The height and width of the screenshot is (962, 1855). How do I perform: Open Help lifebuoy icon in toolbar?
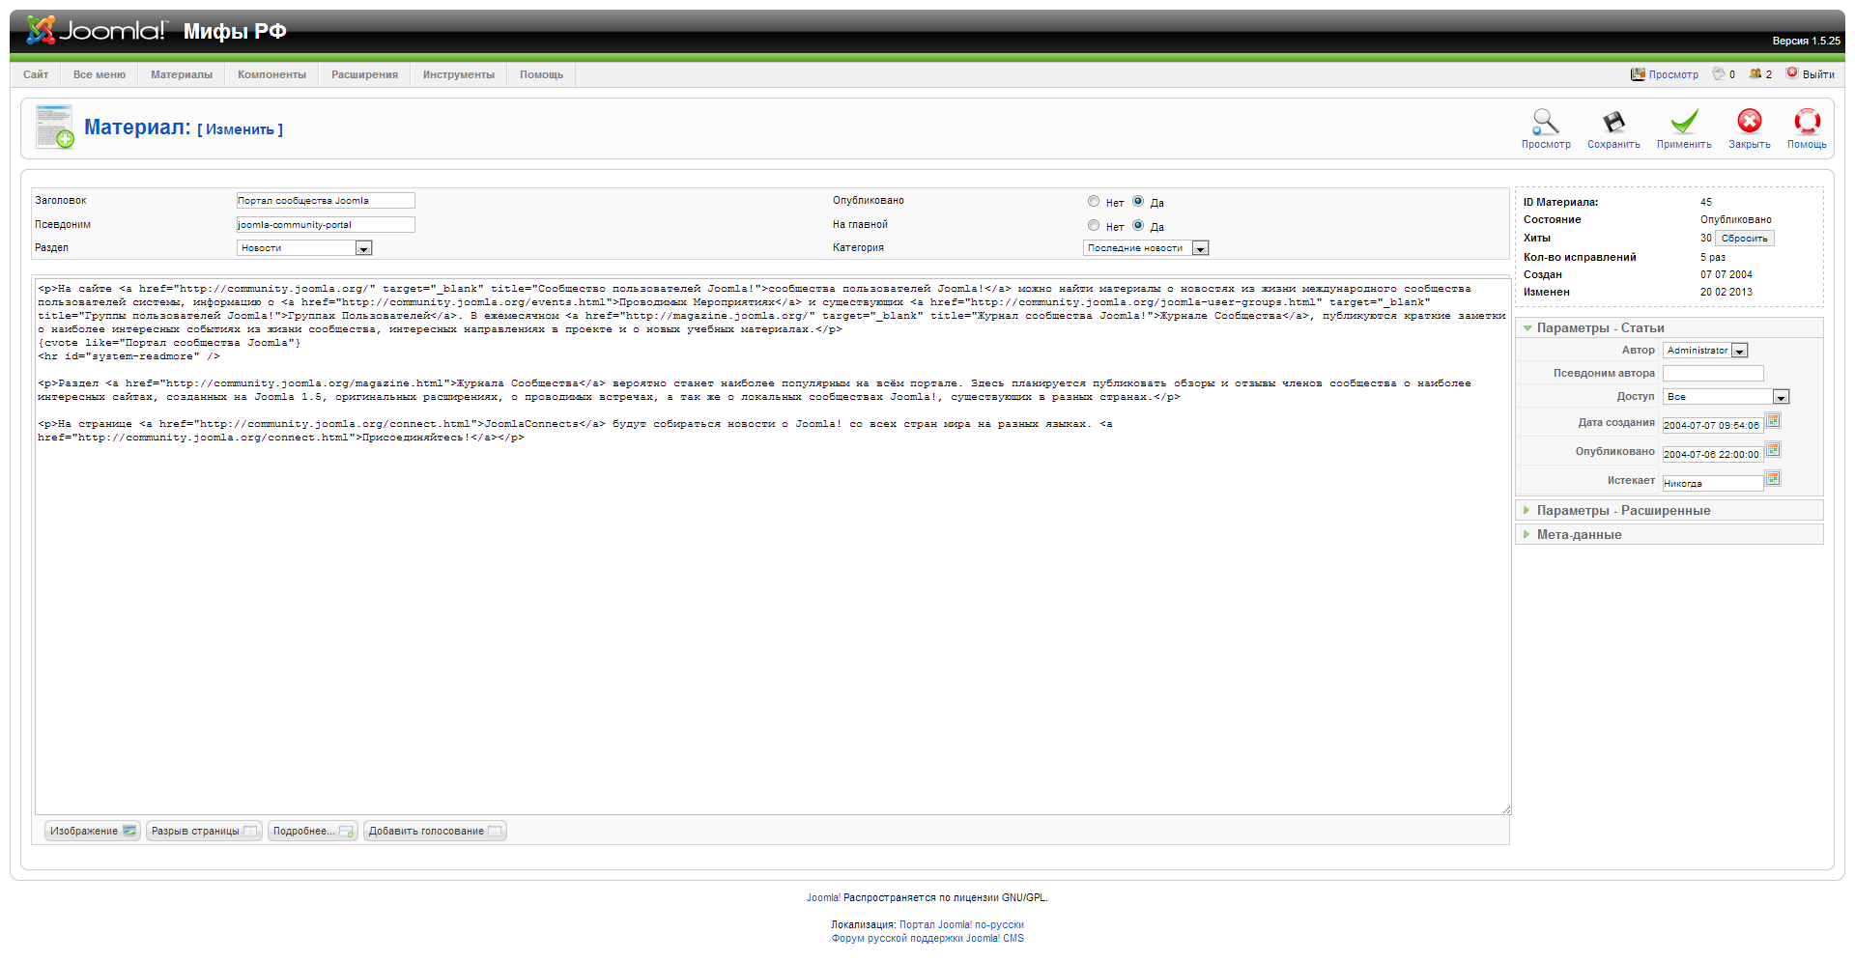click(1807, 122)
